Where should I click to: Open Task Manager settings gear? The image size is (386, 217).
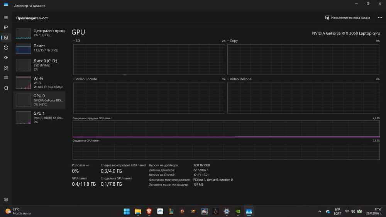click(x=6, y=200)
